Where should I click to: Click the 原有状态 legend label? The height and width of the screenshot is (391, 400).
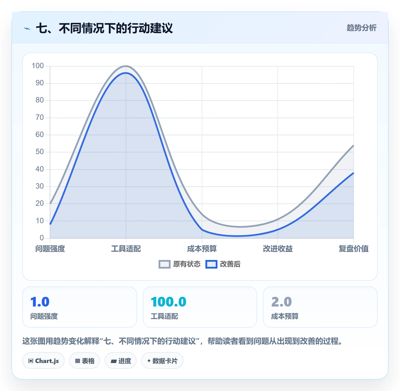[x=187, y=264]
